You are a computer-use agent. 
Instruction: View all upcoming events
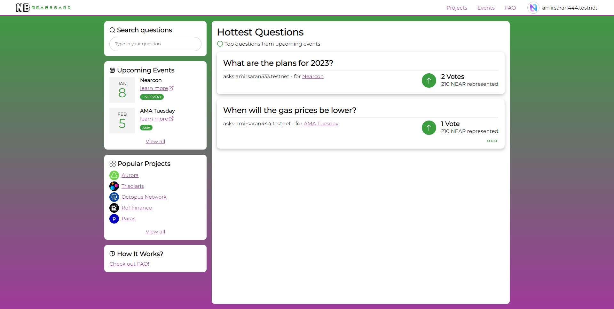click(x=155, y=141)
